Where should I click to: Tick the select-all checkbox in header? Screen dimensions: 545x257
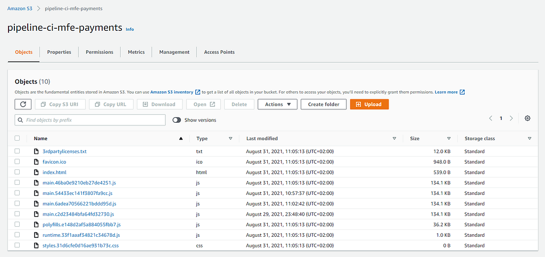[17, 139]
